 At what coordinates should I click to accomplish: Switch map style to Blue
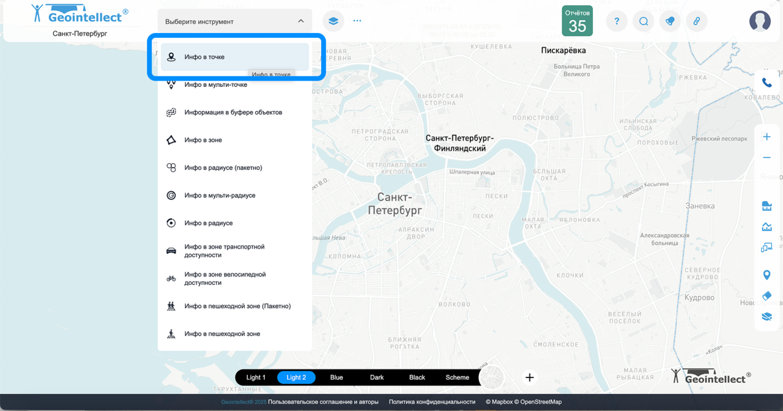[x=336, y=377]
